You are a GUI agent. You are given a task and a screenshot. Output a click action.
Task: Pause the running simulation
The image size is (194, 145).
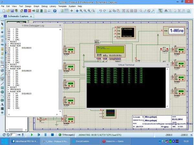point(46,135)
